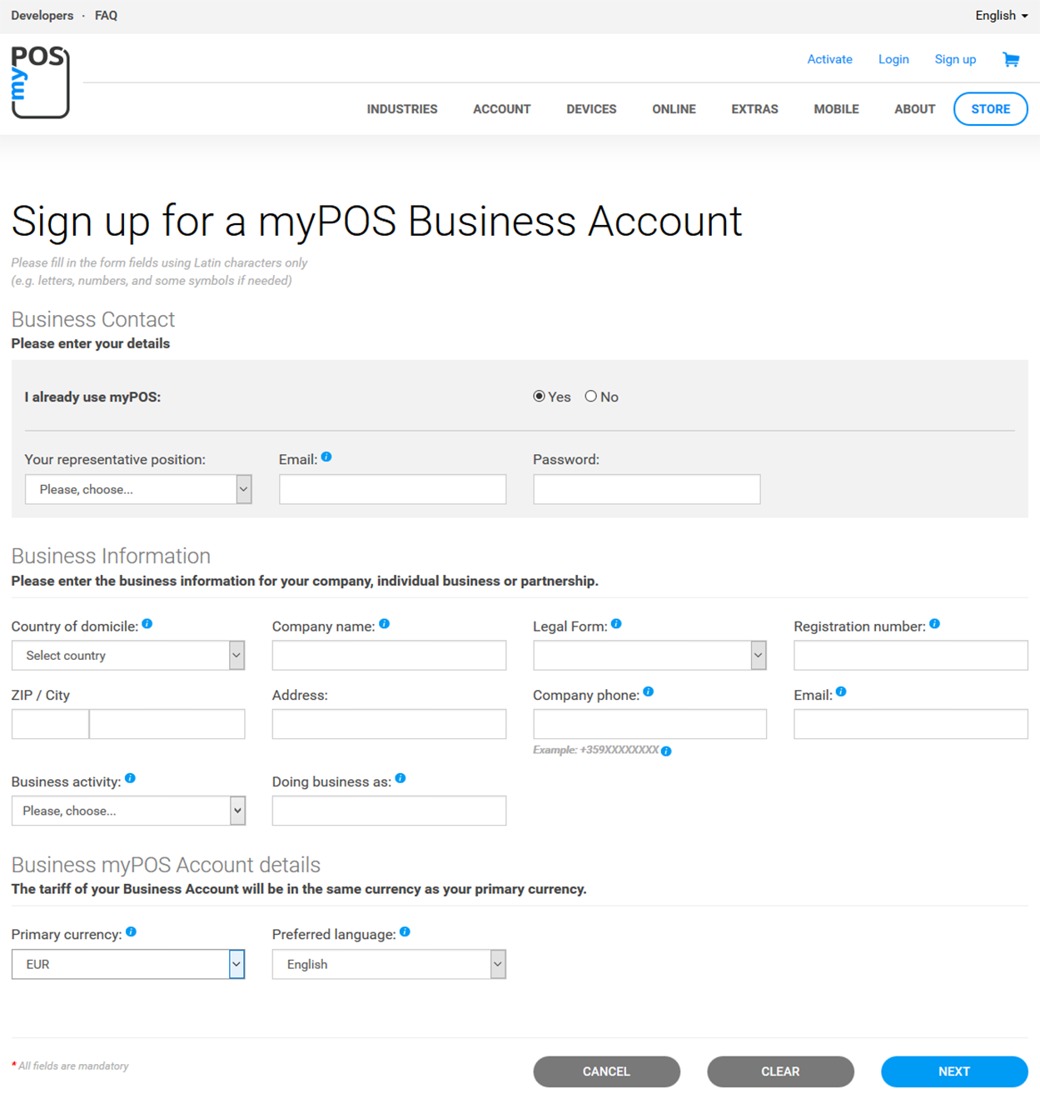Show info icon for Legal Form
This screenshot has width=1040, height=1099.
click(616, 623)
